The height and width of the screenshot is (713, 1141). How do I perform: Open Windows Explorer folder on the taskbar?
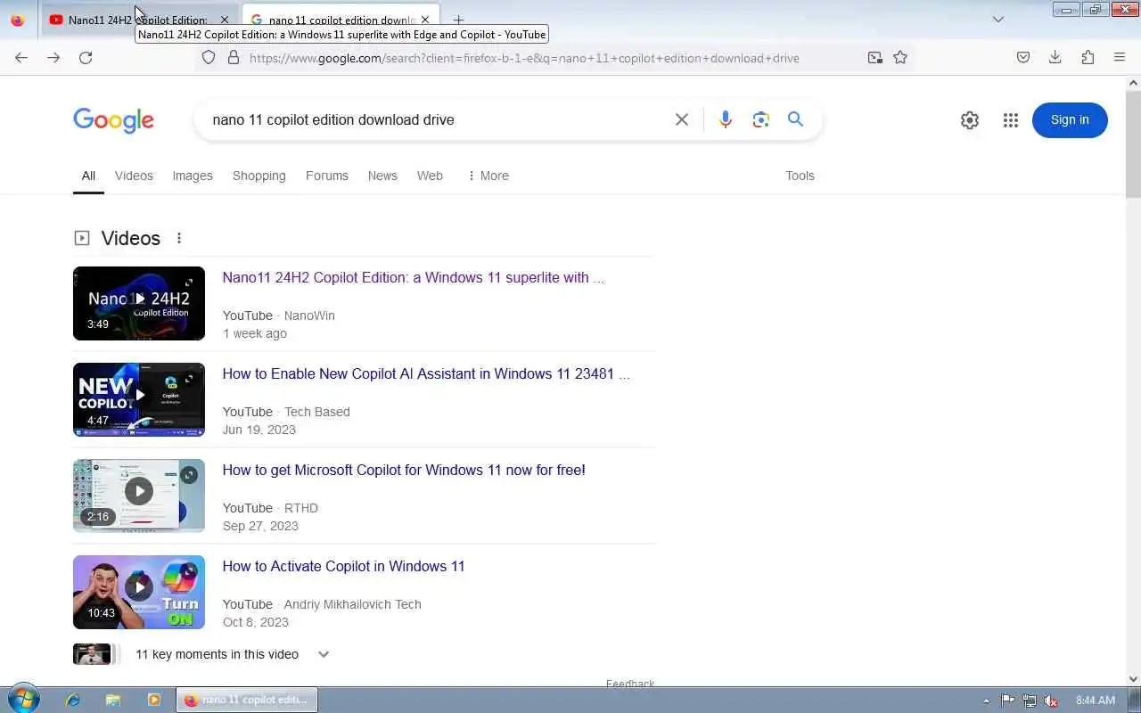113,701
